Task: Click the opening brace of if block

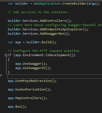Action: coord(9,60)
